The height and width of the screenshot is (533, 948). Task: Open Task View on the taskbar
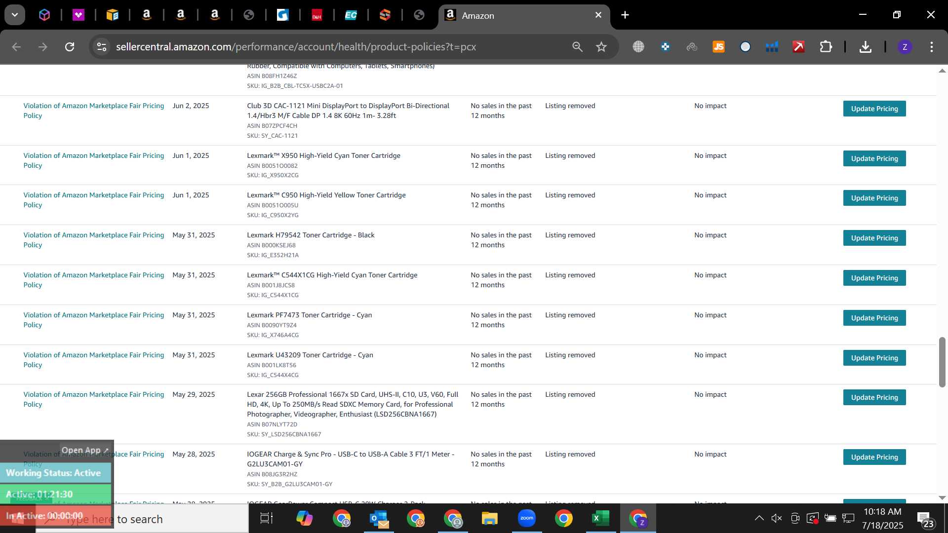tap(267, 518)
